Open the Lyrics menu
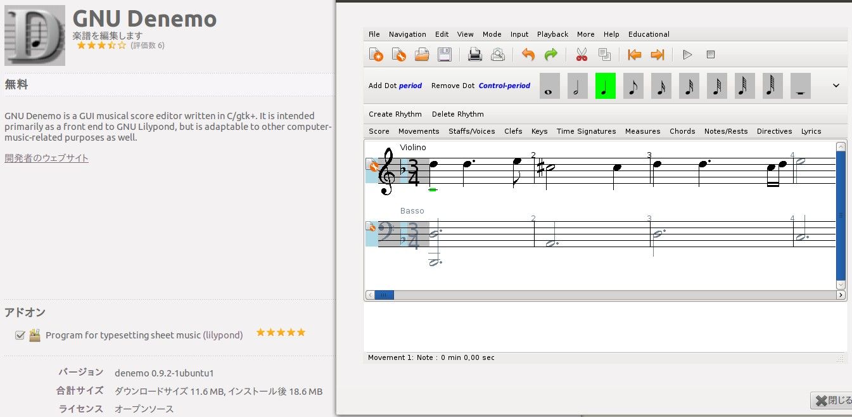852x417 pixels. 811,131
